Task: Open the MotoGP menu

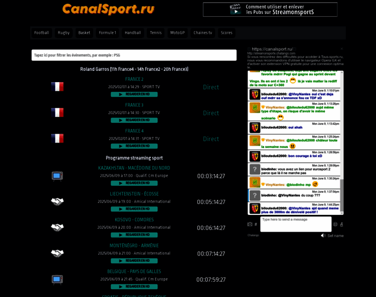Action: tap(178, 33)
